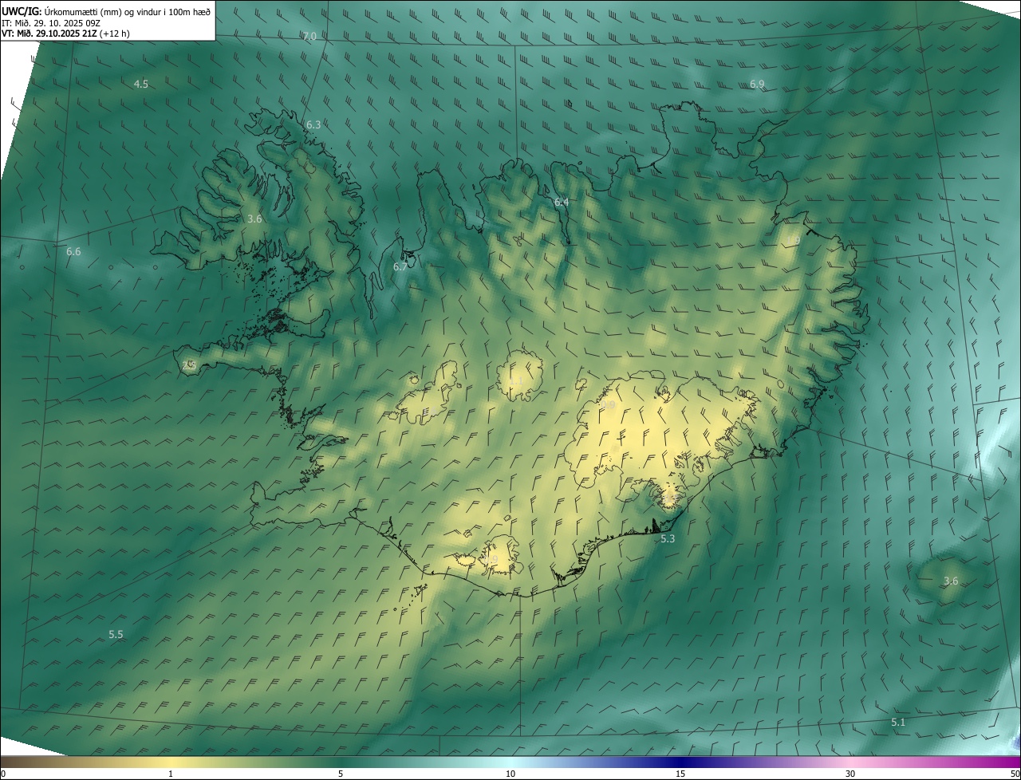Select the color scale tick labeled 15
This screenshot has height=780, width=1021.
pos(680,774)
